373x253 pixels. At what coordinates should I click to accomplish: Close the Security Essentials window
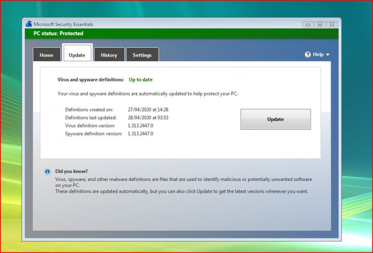click(x=332, y=24)
